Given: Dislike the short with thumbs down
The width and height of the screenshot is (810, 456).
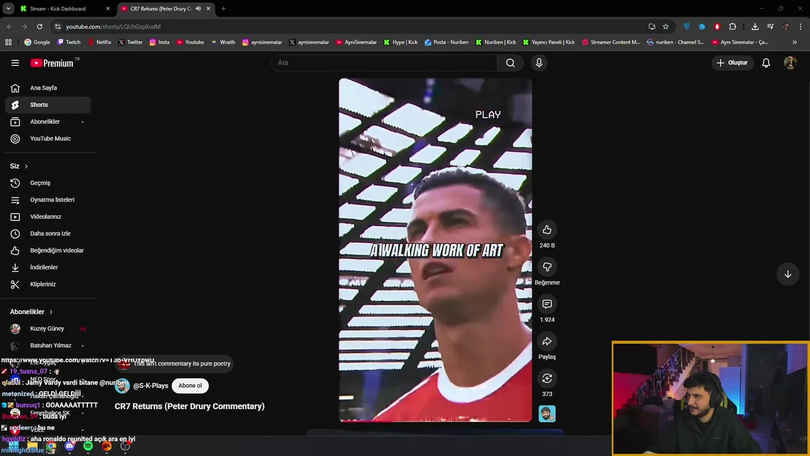Looking at the screenshot, I should click(x=547, y=267).
